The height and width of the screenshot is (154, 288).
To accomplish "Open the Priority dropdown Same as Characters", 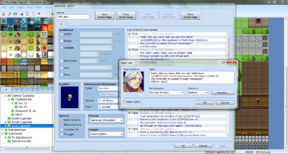I will [x=105, y=120].
